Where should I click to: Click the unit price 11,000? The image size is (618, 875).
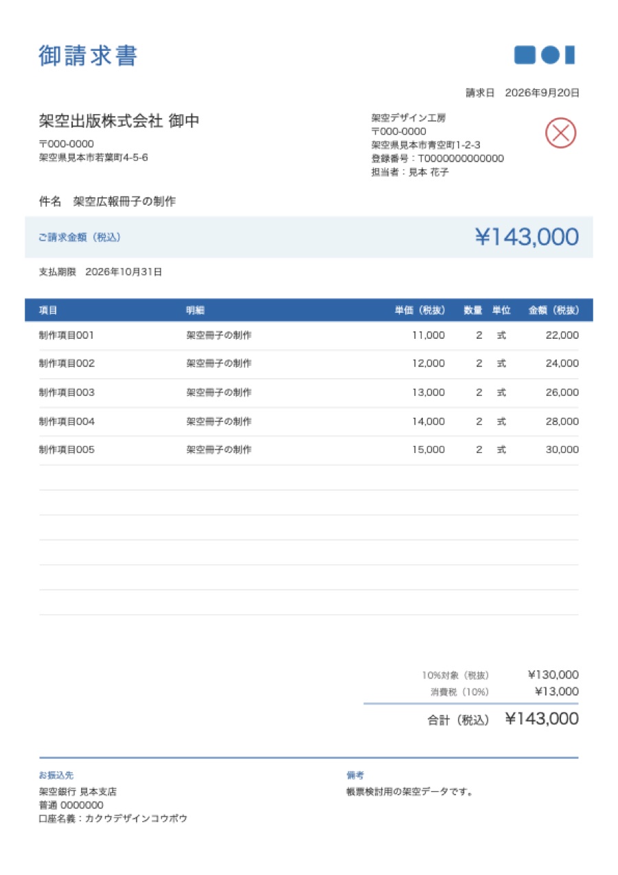[428, 335]
